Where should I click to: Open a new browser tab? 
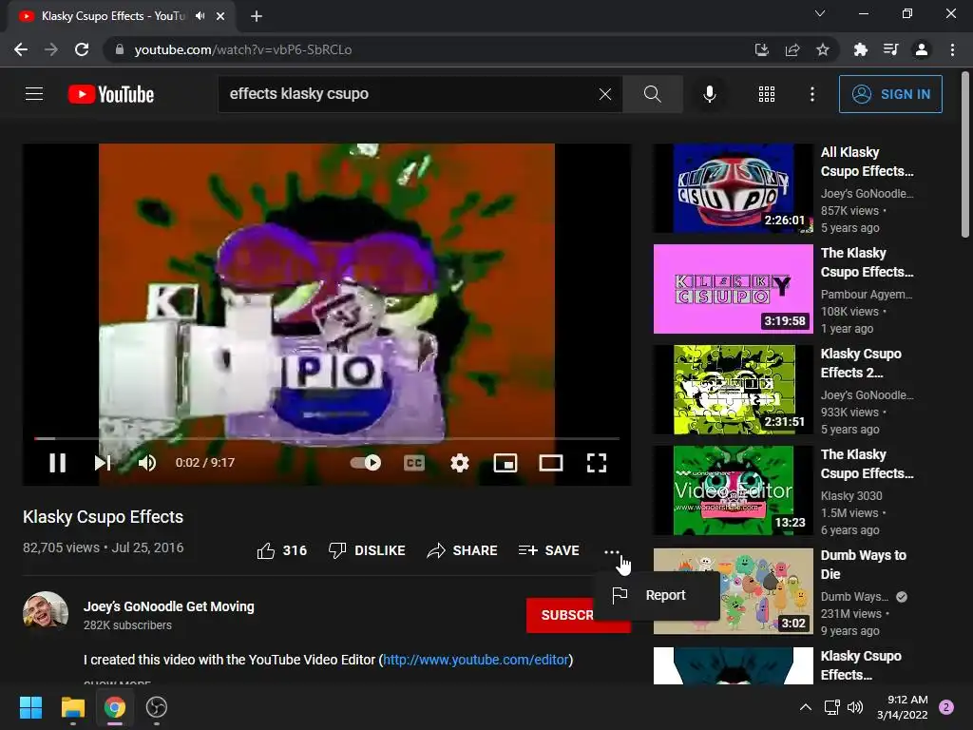257,16
